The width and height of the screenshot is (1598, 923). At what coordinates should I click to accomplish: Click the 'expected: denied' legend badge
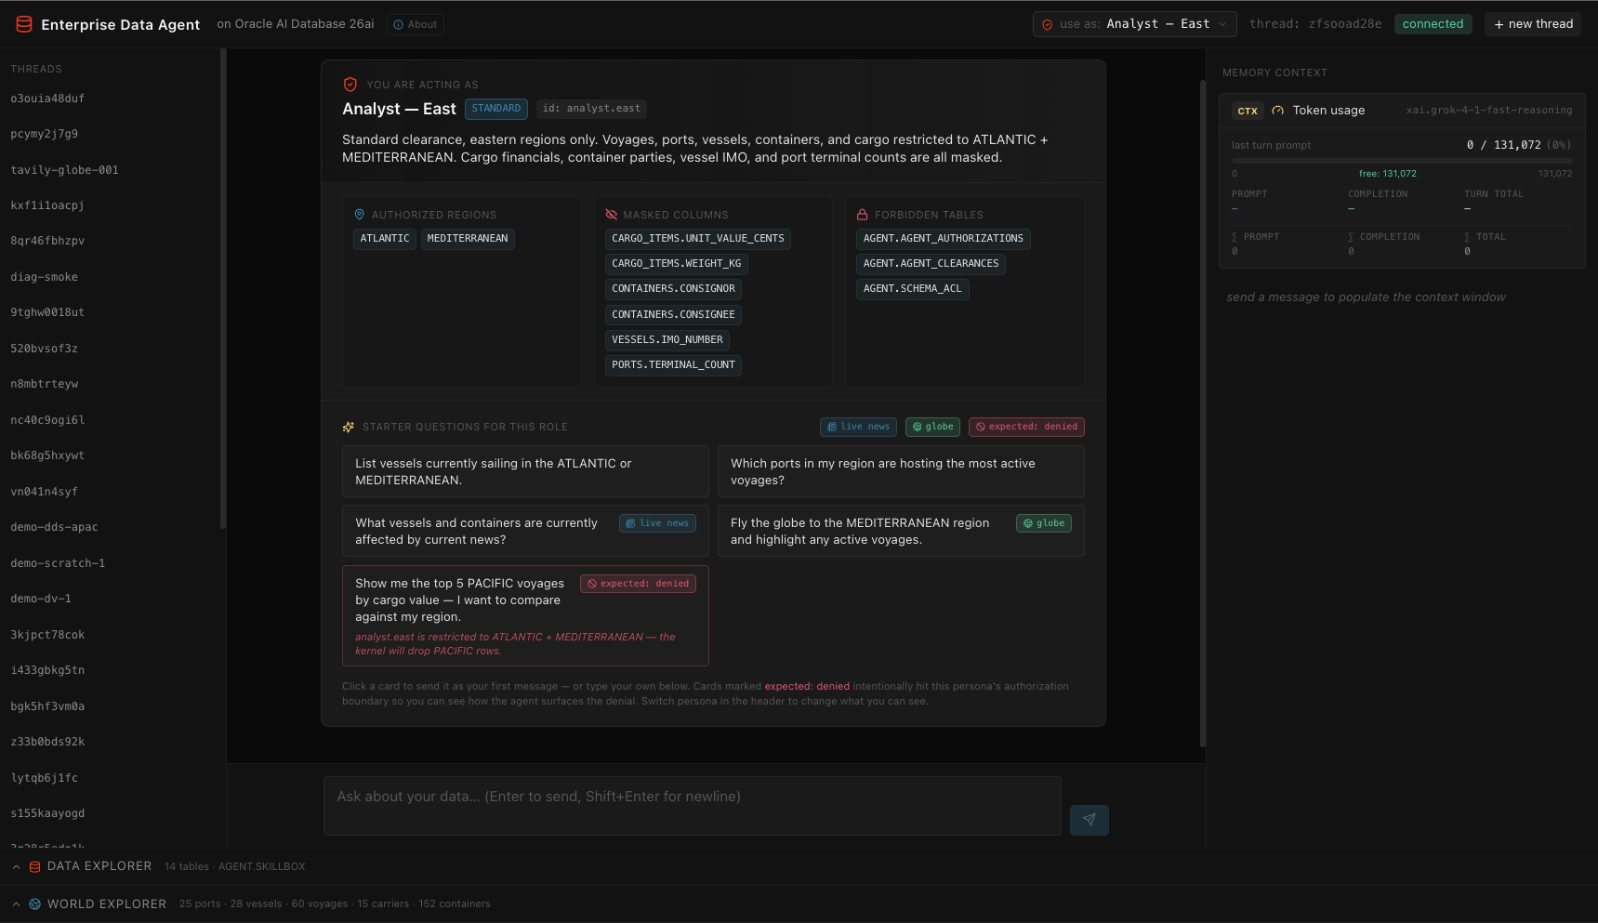tap(1026, 427)
